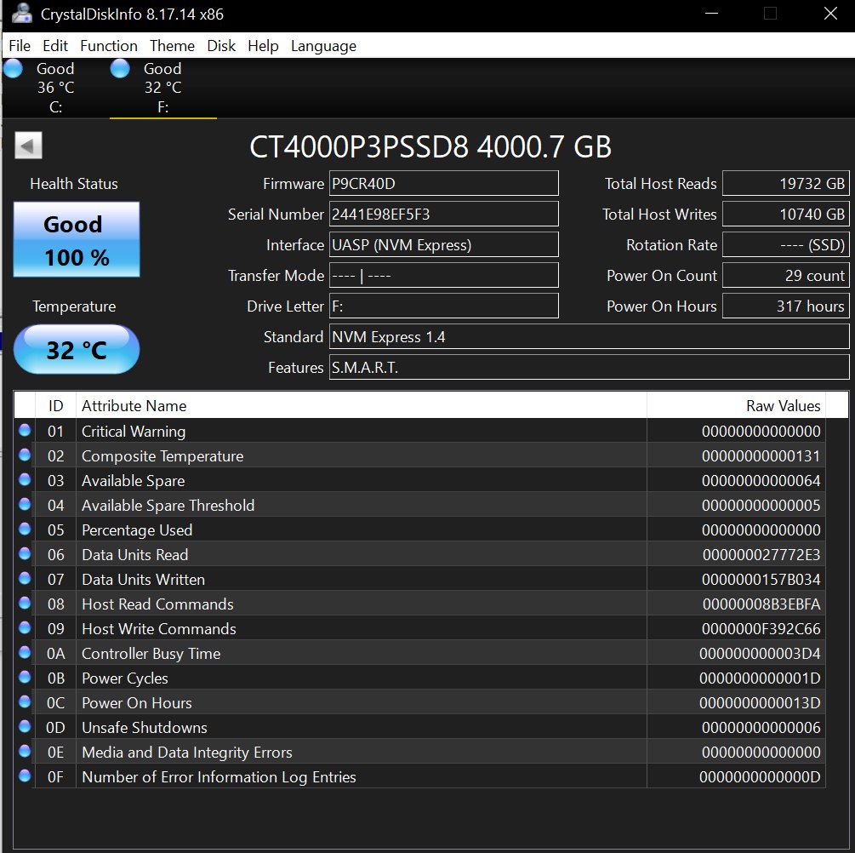Click the status orb for Unsafe Shutdowns row

(x=25, y=726)
